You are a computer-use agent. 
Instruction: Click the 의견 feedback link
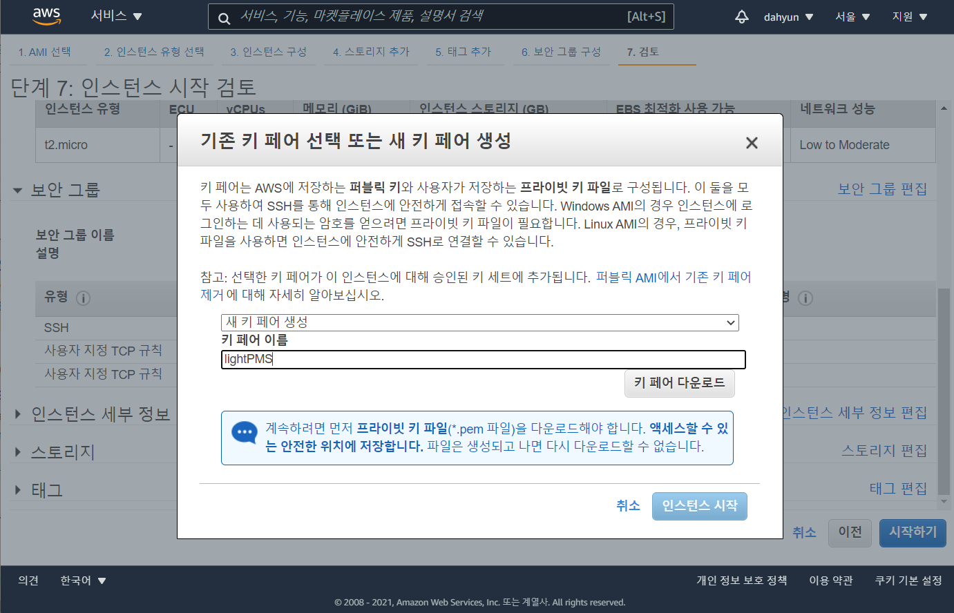tap(28, 581)
